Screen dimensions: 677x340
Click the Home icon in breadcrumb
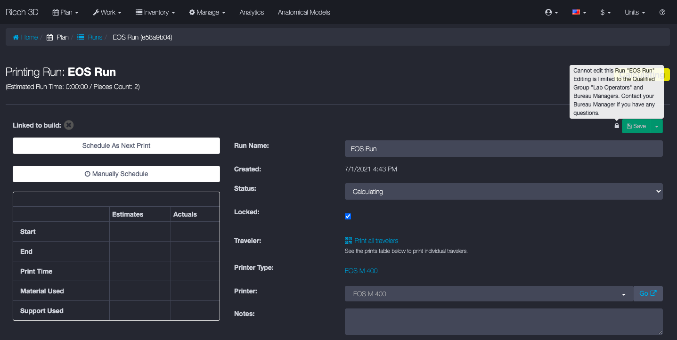[x=16, y=37]
